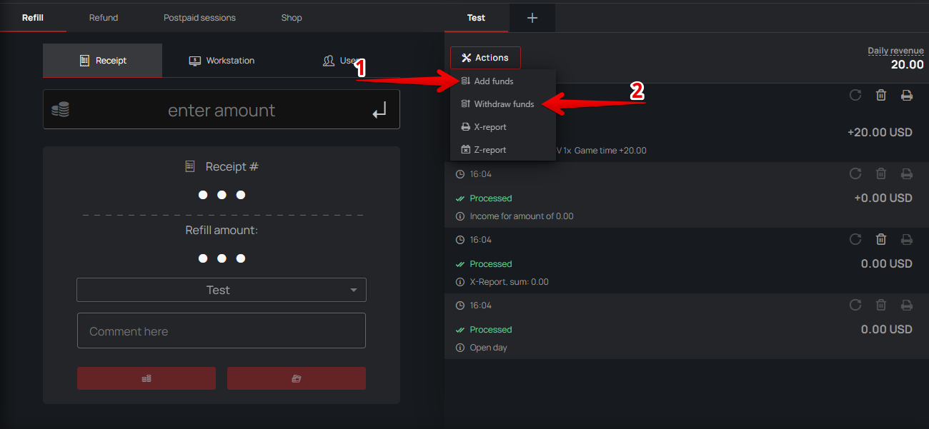The height and width of the screenshot is (429, 929).
Task: Choose Withdraw funds in the Actions menu
Action: coord(504,104)
